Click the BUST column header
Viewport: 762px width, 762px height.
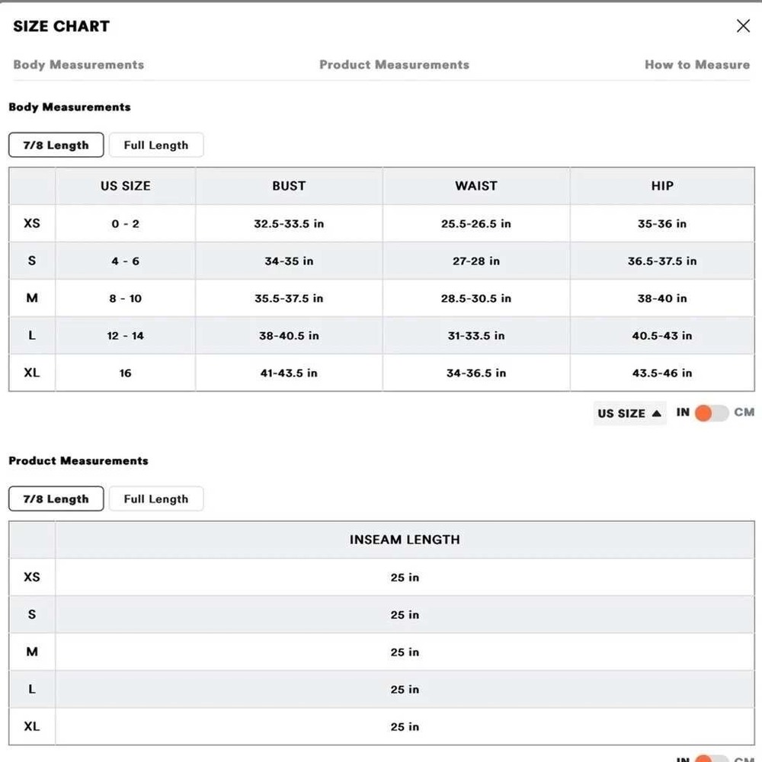289,186
